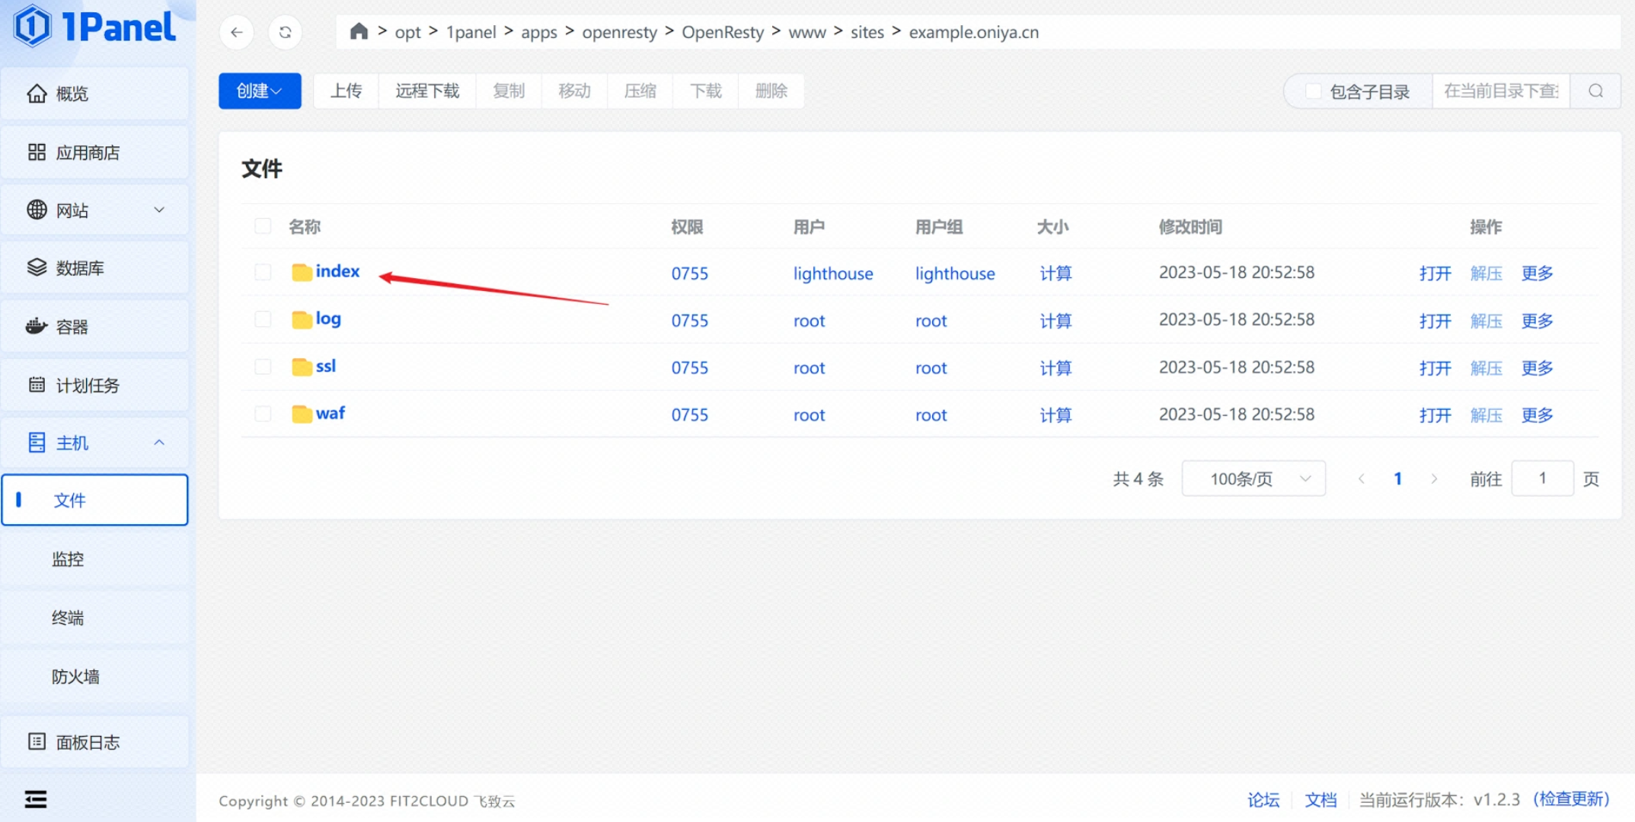Click the 0755 permission of ssl folder
This screenshot has height=822, width=1635.
(689, 368)
